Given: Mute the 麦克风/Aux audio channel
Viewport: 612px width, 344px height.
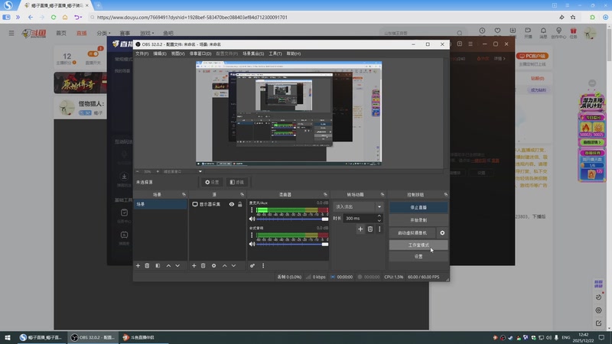Looking at the screenshot, I should click(252, 219).
